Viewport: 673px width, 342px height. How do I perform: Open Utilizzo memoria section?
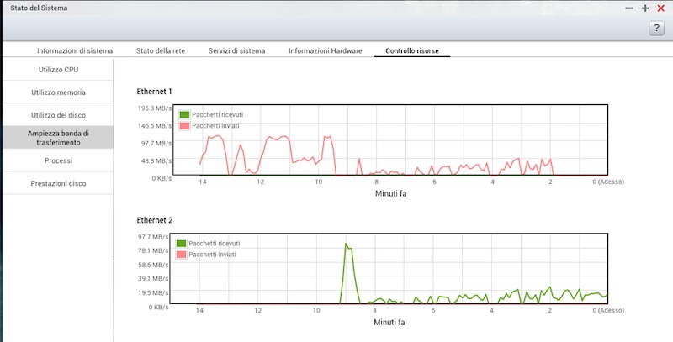[x=58, y=92]
